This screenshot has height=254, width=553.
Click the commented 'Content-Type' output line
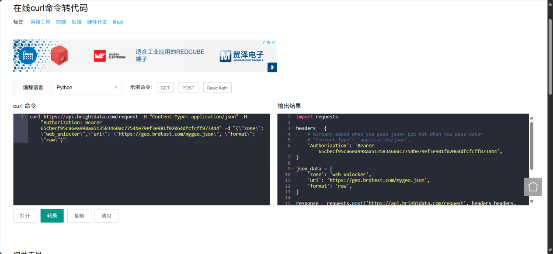[x=359, y=140]
